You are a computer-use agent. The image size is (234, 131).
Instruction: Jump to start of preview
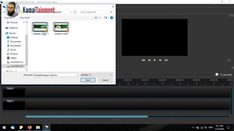pos(143,60)
